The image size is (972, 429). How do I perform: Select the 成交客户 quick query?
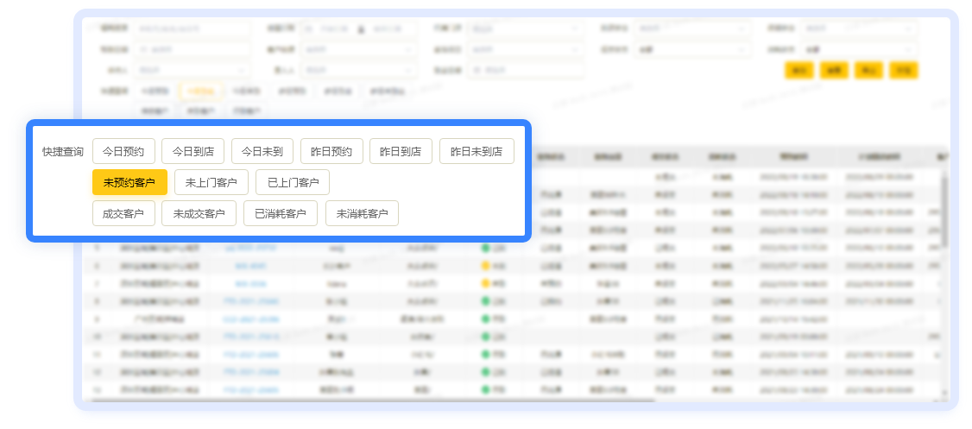[x=123, y=213]
